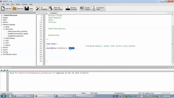Expand the Motors category
The height and width of the screenshot is (98, 174).
(x=2, y=22)
